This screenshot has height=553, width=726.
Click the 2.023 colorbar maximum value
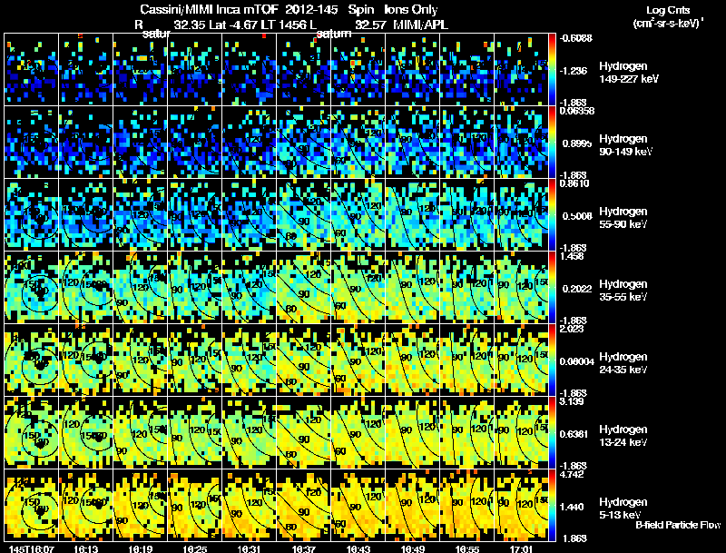(572, 329)
